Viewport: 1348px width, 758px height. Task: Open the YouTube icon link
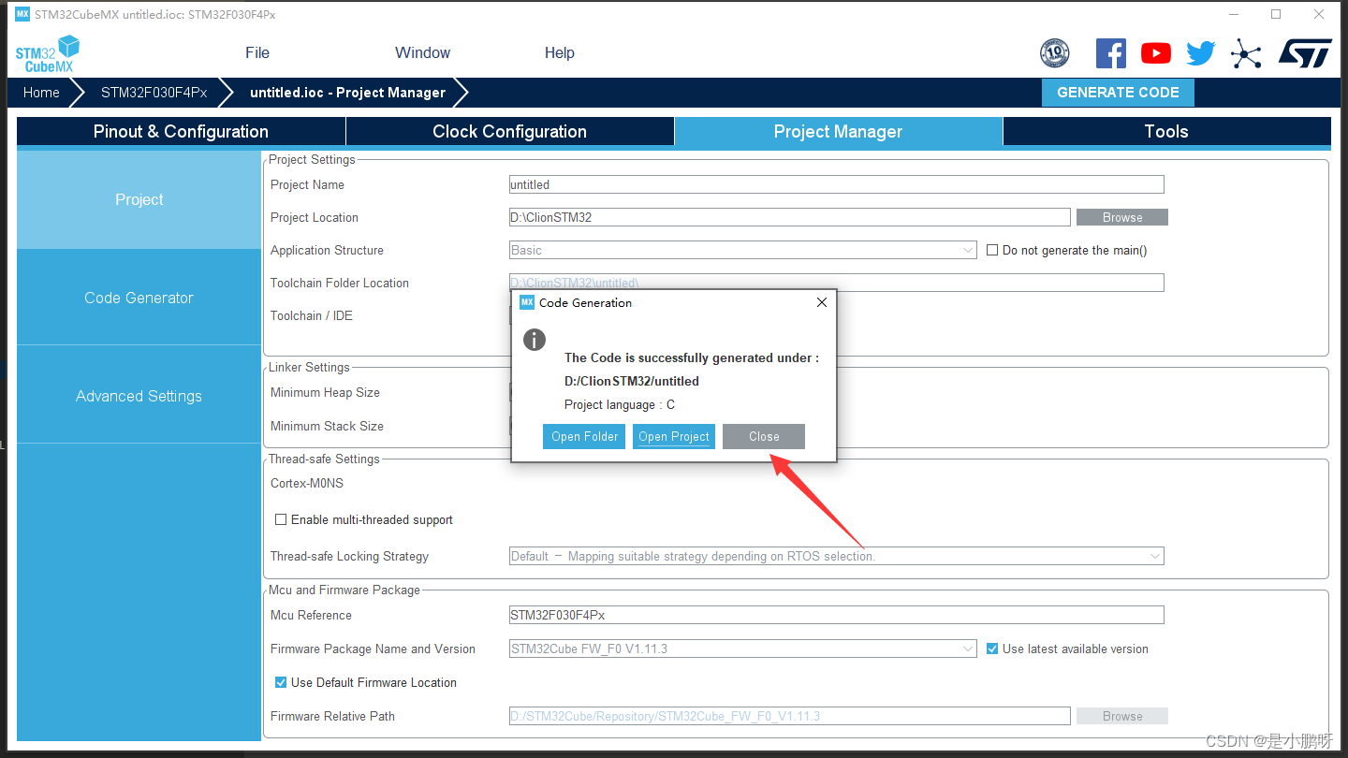1156,53
